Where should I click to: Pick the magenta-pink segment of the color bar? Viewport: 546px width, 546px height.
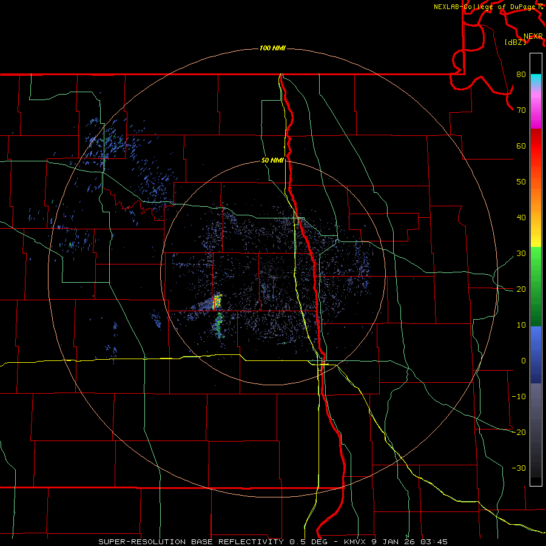(536, 112)
